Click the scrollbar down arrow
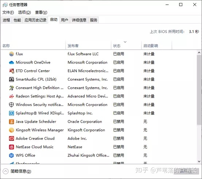Viewport: 202px width, 179px height. pyautogui.click(x=199, y=162)
